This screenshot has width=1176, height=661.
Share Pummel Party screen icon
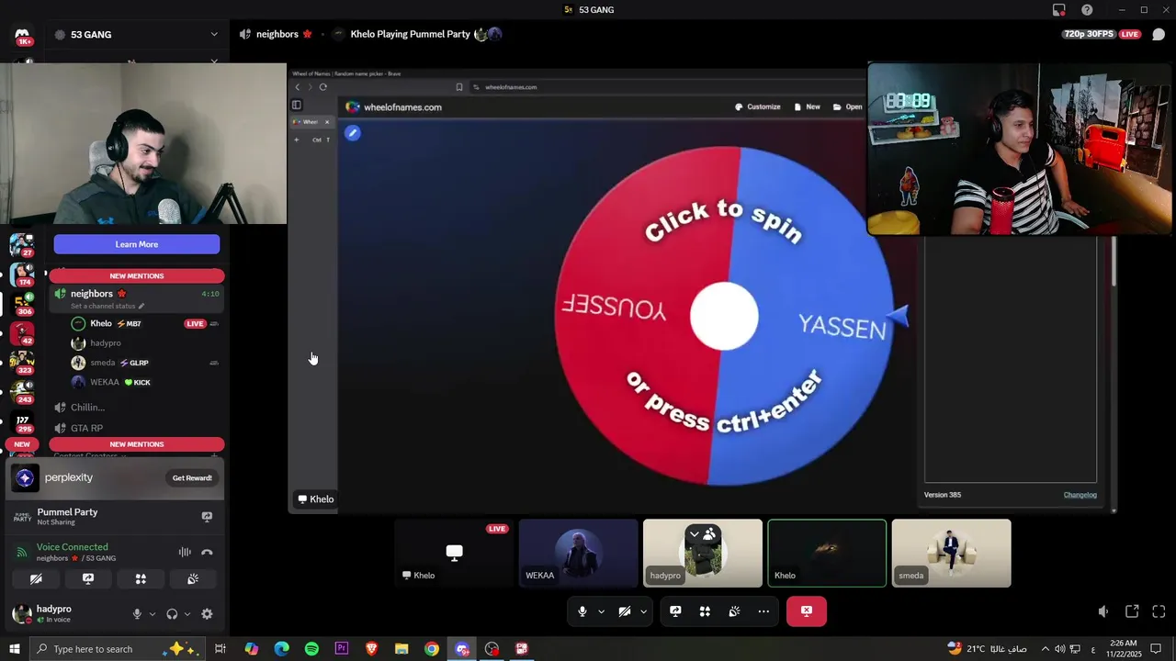(207, 517)
